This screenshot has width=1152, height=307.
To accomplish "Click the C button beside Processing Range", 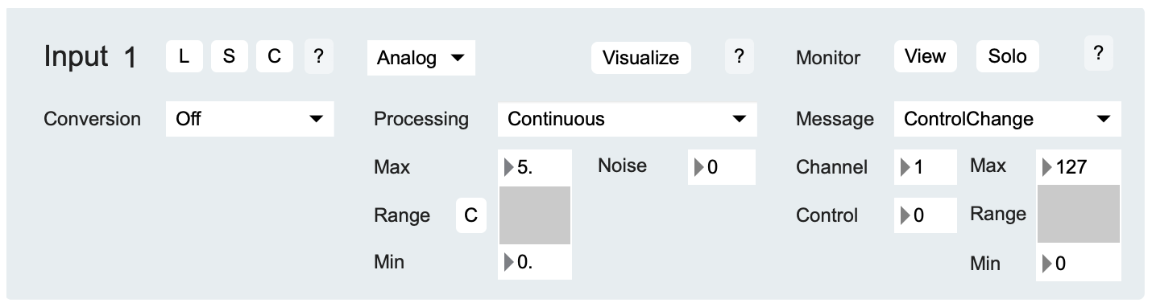I will 471,215.
